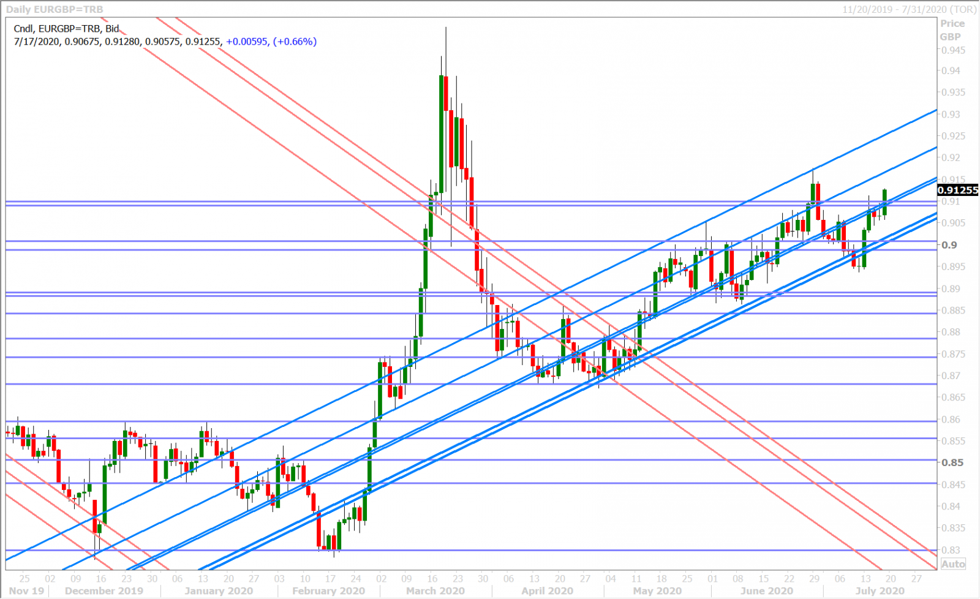The width and height of the screenshot is (980, 599).
Task: Click the July 2020 month label
Action: pos(880,591)
